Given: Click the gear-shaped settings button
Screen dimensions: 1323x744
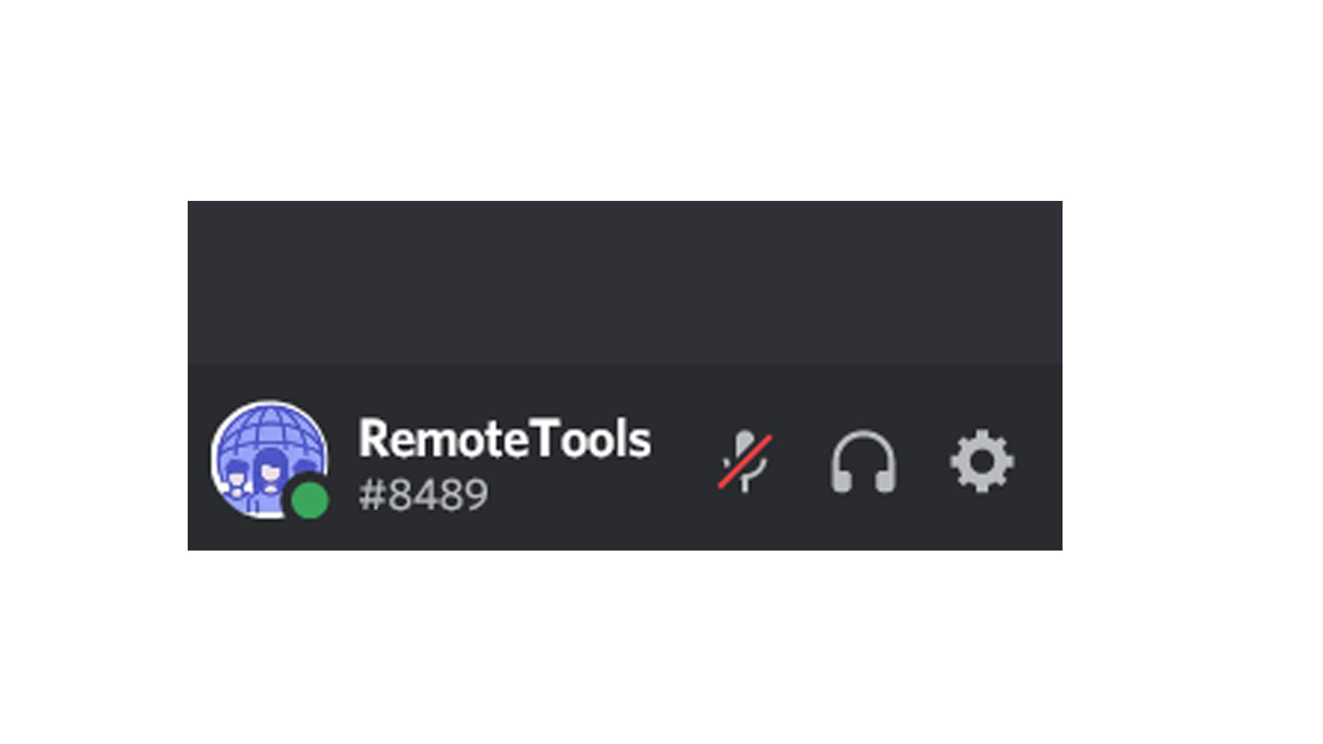Looking at the screenshot, I should [x=982, y=461].
